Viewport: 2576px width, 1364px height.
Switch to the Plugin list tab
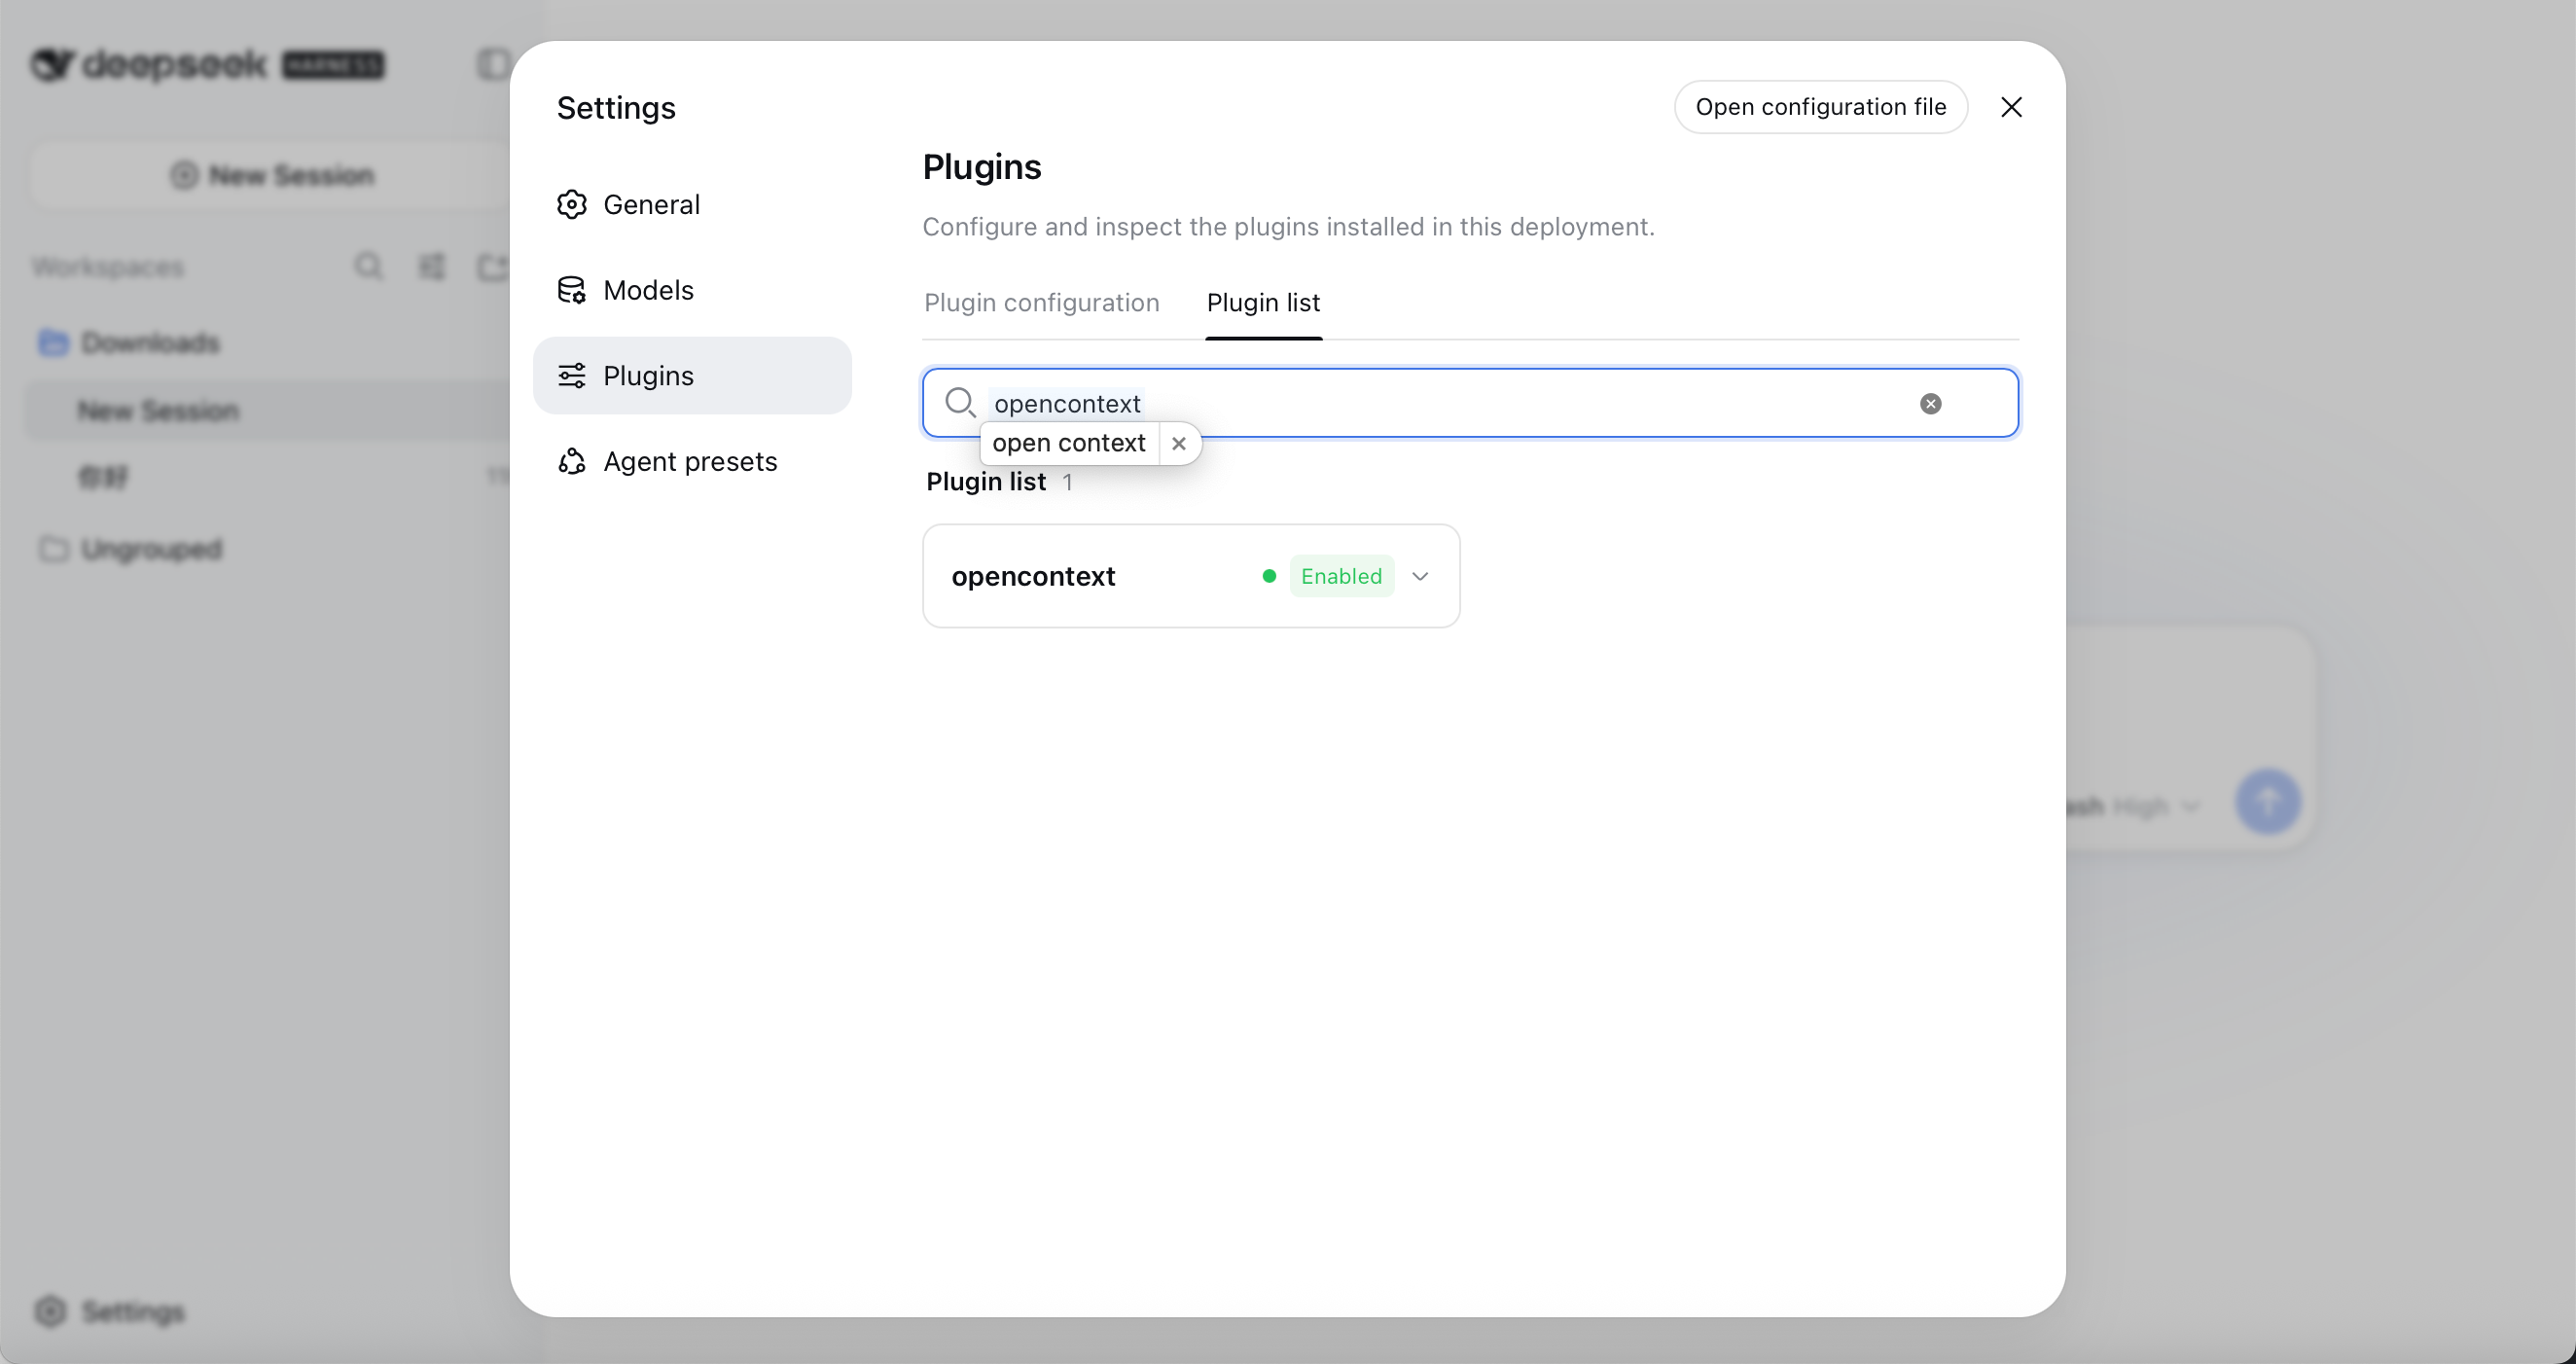[1263, 302]
